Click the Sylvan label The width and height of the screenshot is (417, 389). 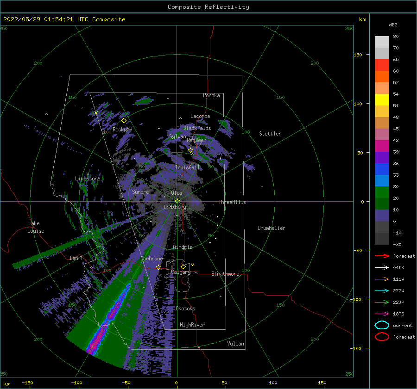click(x=177, y=136)
